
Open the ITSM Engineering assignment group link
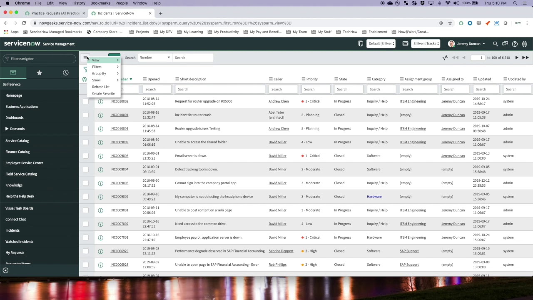click(413, 101)
